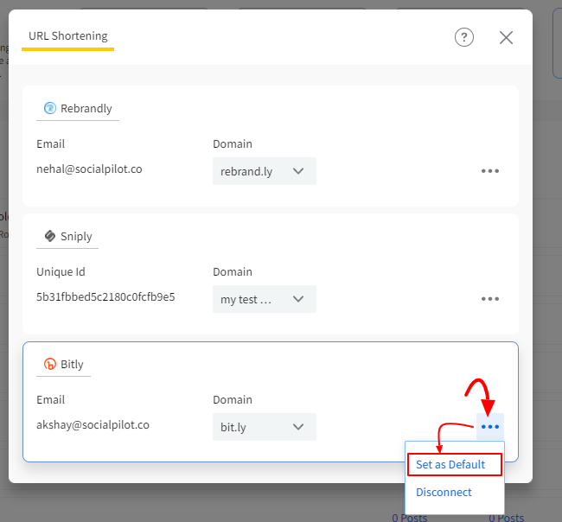
Task: Toggle Bitly three-dot options menu
Action: pos(490,427)
